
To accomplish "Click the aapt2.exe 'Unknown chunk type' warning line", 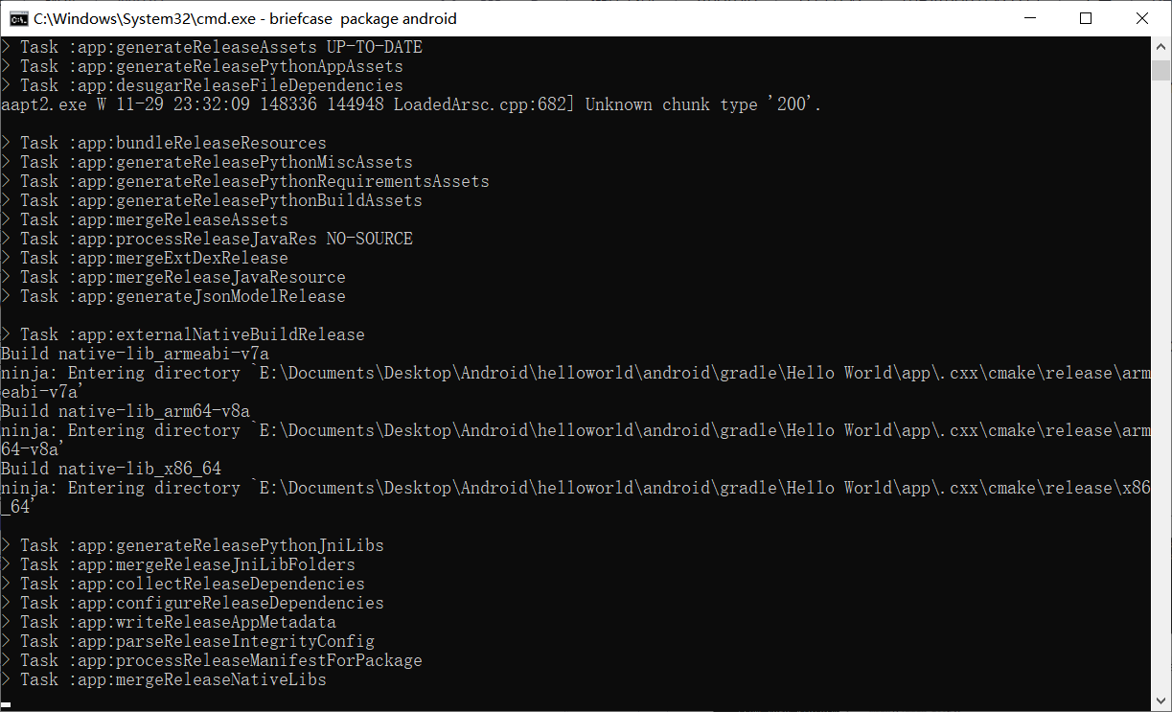I will click(410, 104).
